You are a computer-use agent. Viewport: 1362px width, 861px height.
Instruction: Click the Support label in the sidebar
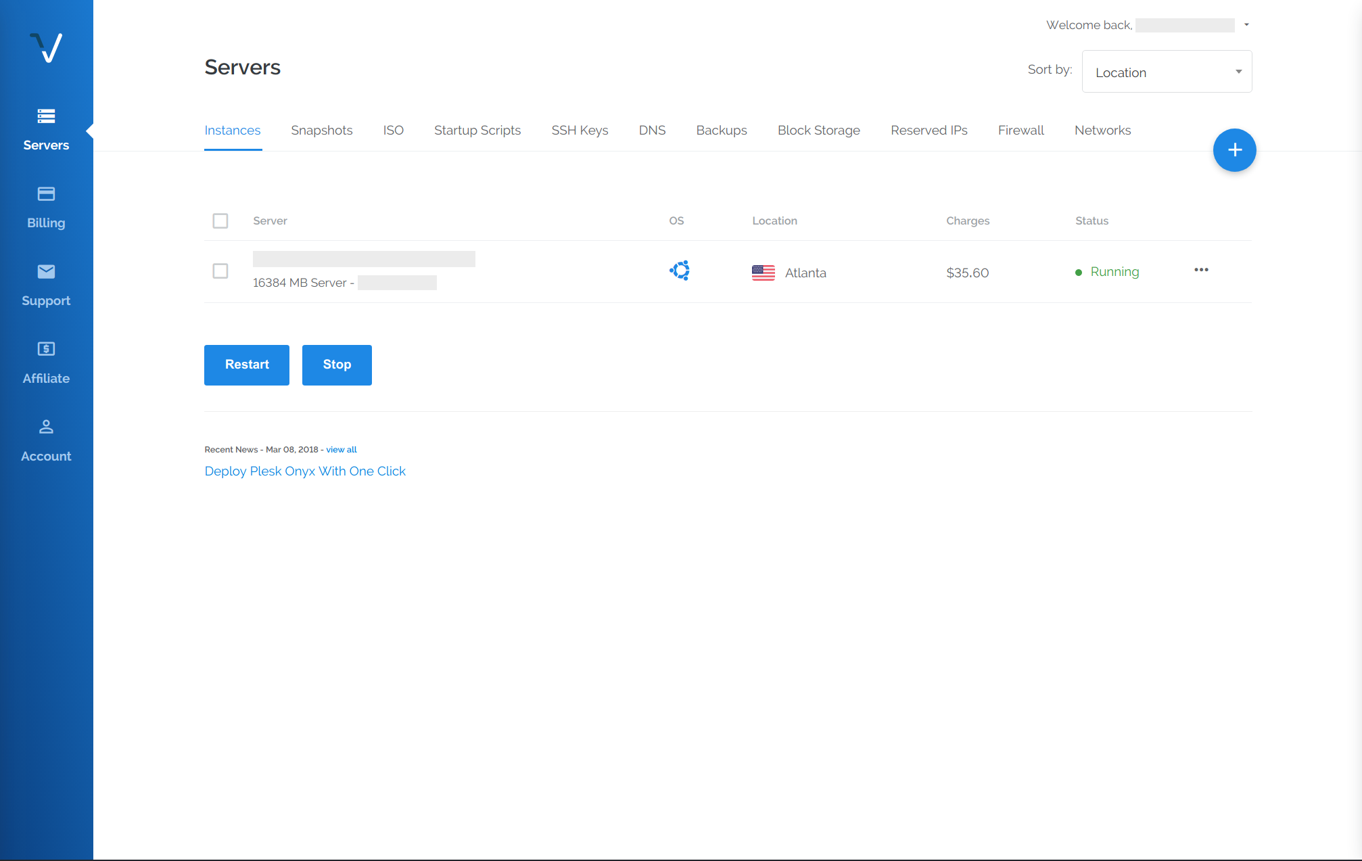pos(46,301)
